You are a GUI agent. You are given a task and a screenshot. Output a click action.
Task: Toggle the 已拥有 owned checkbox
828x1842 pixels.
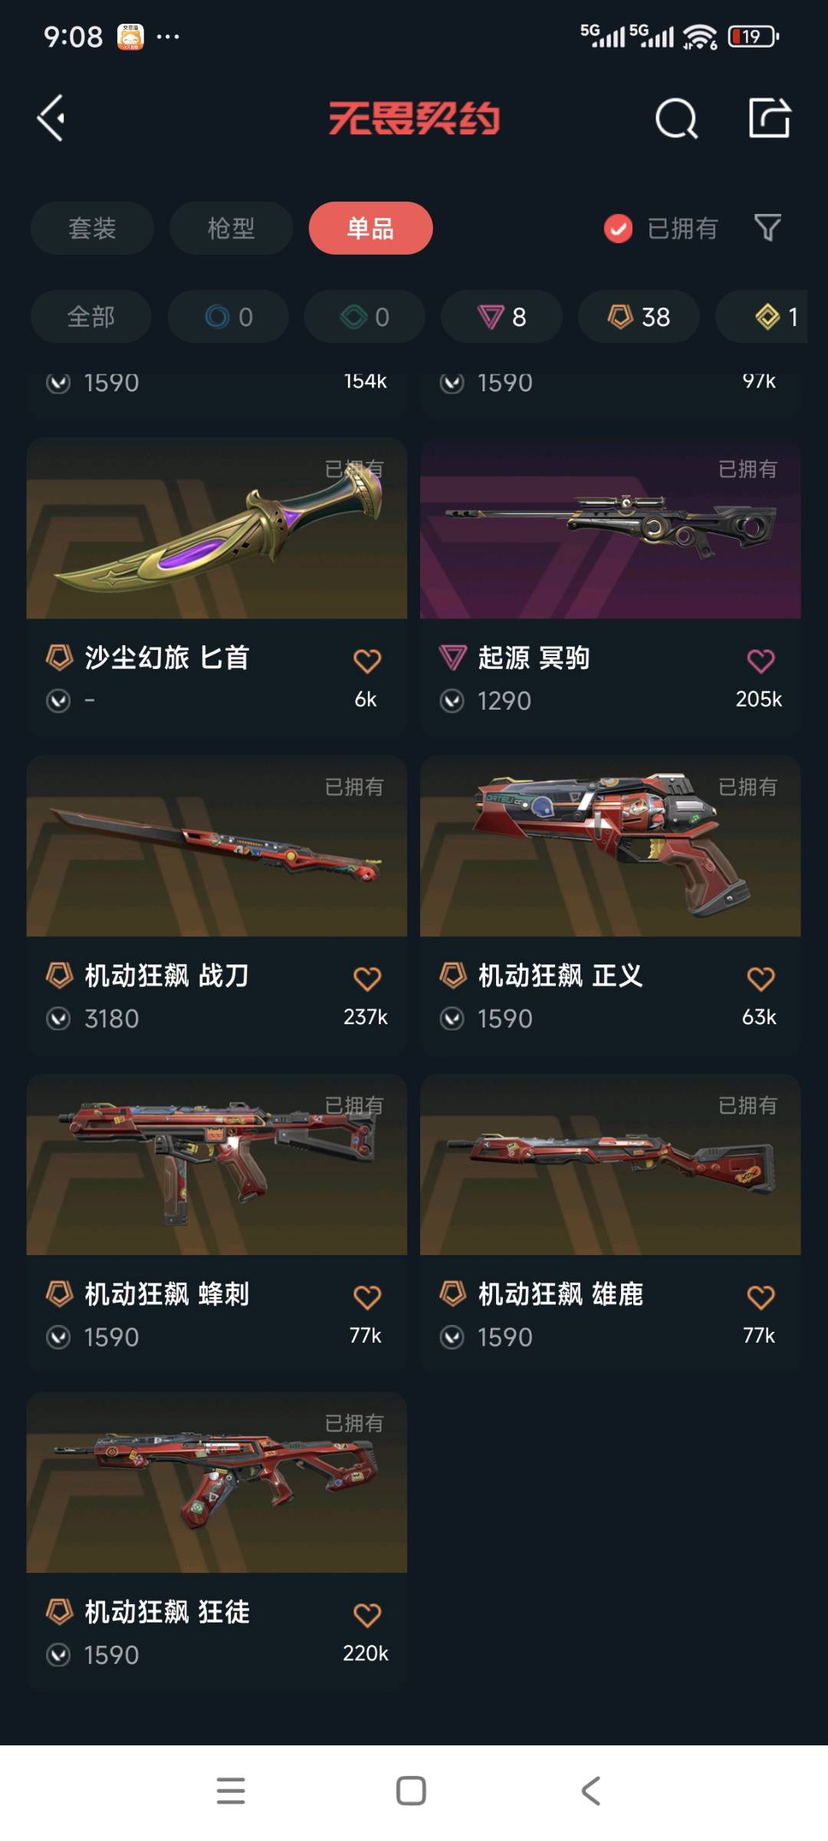pos(618,228)
